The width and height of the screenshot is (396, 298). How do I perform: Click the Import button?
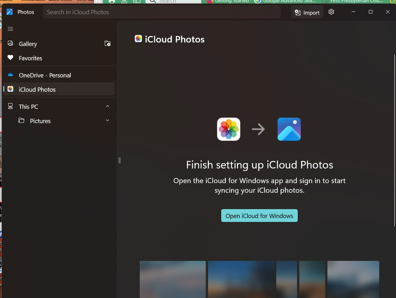pos(307,12)
